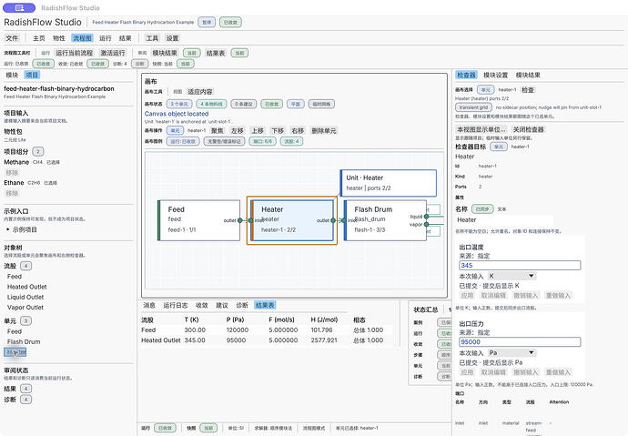Expand the 示例项目 disclosure triangle
The height and width of the screenshot is (436, 628).
tap(8, 229)
